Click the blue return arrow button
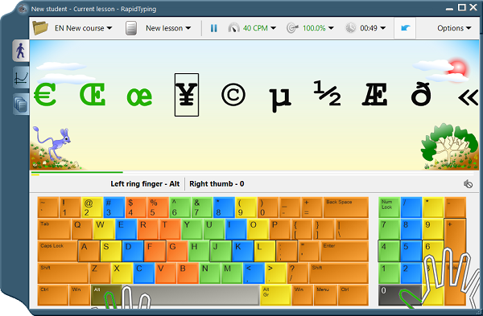The image size is (483, 316). click(x=405, y=28)
